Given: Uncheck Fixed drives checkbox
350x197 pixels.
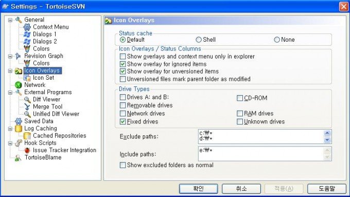Looking at the screenshot, I should click(x=122, y=121).
